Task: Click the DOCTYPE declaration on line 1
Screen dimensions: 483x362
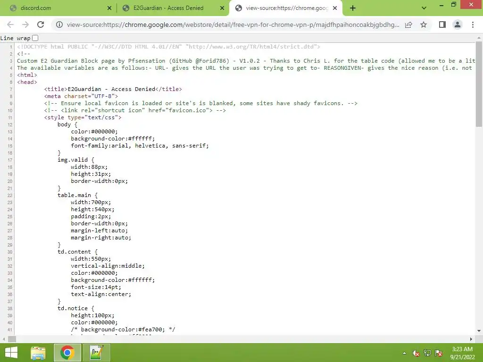Action: coord(168,47)
